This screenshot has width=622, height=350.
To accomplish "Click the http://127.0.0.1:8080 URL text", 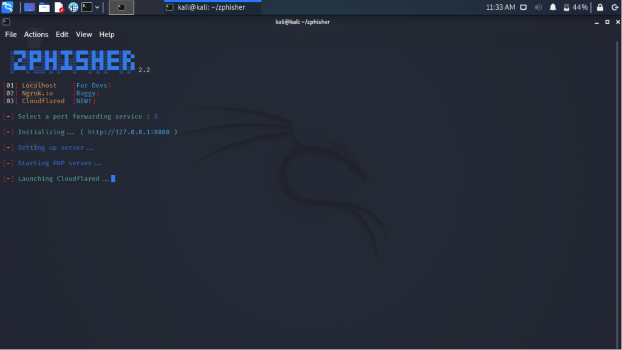I will click(129, 132).
